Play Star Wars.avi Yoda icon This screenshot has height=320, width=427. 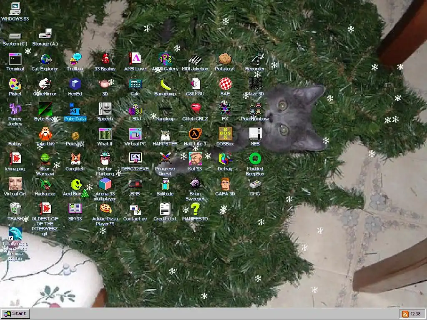click(45, 159)
